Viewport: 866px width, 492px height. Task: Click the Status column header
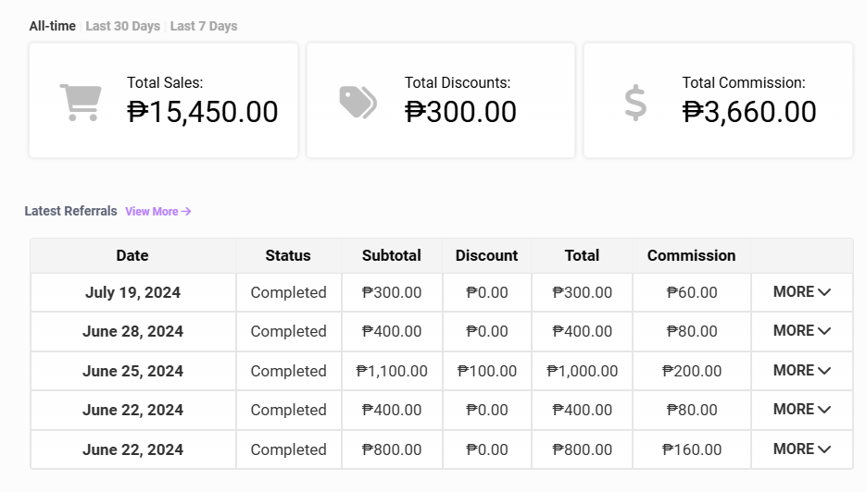(x=288, y=255)
